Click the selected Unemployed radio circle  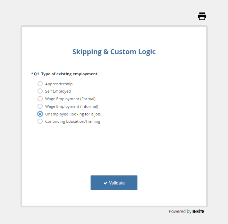[x=40, y=114]
